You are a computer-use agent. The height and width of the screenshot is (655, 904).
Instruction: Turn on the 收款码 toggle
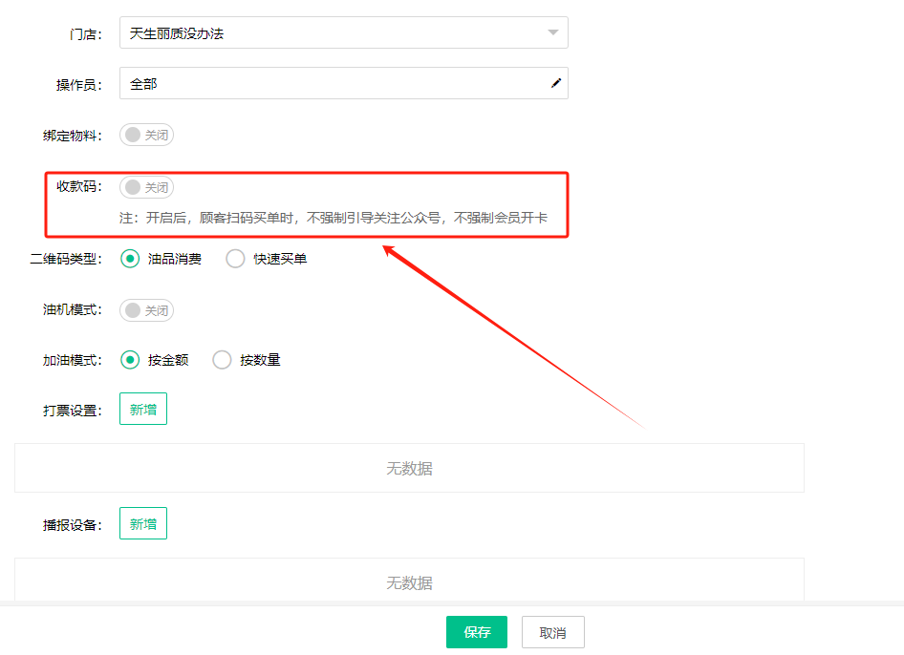pos(146,187)
